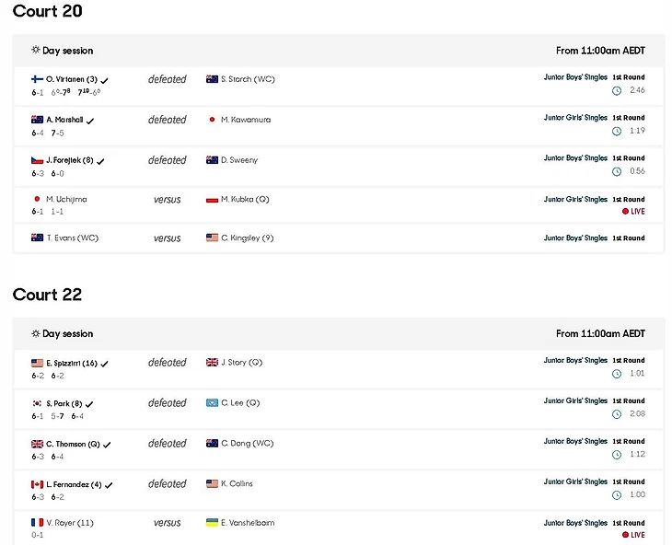Click LIVE indicator for V. Royer match

[x=632, y=535]
